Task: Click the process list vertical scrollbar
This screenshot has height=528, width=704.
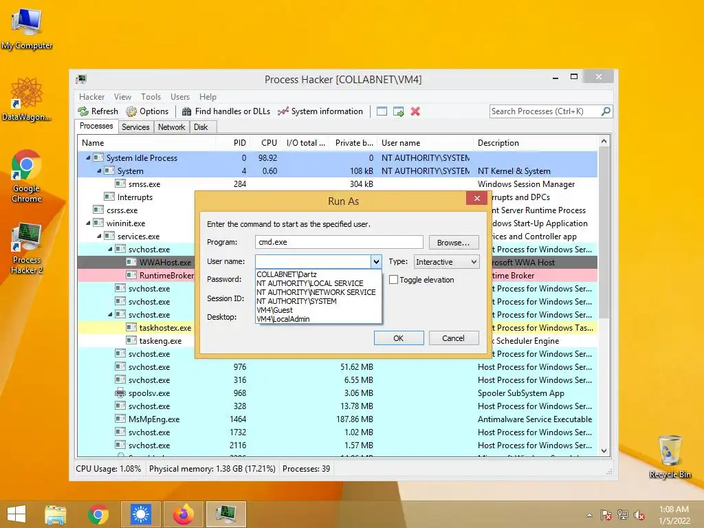Action: tap(604, 296)
